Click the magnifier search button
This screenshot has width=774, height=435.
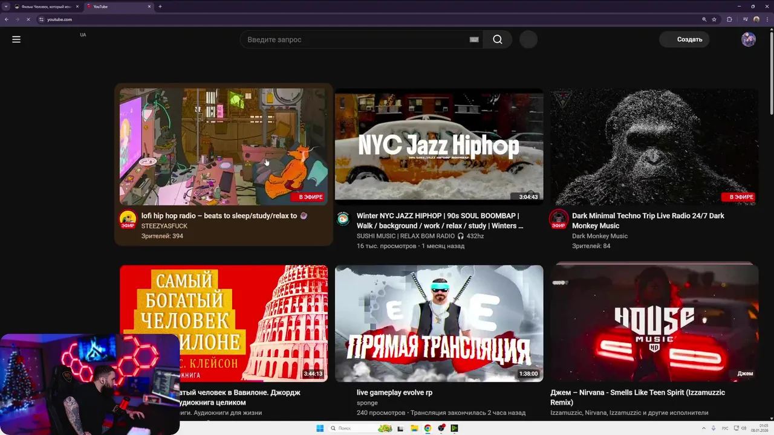[498, 39]
